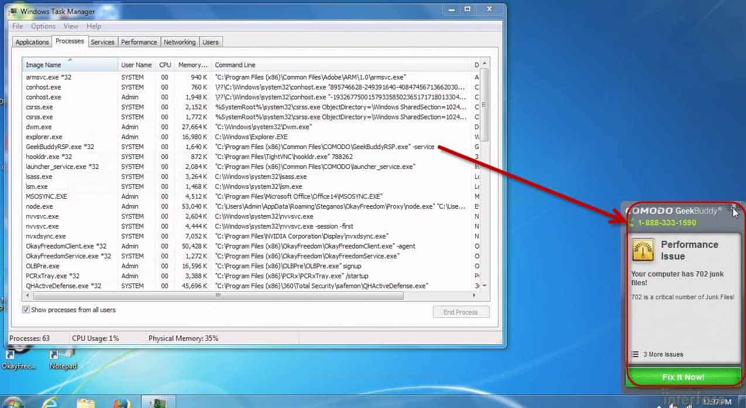Screen dimensions: 746x408
Task: Switch to the Services tab
Action: point(102,42)
